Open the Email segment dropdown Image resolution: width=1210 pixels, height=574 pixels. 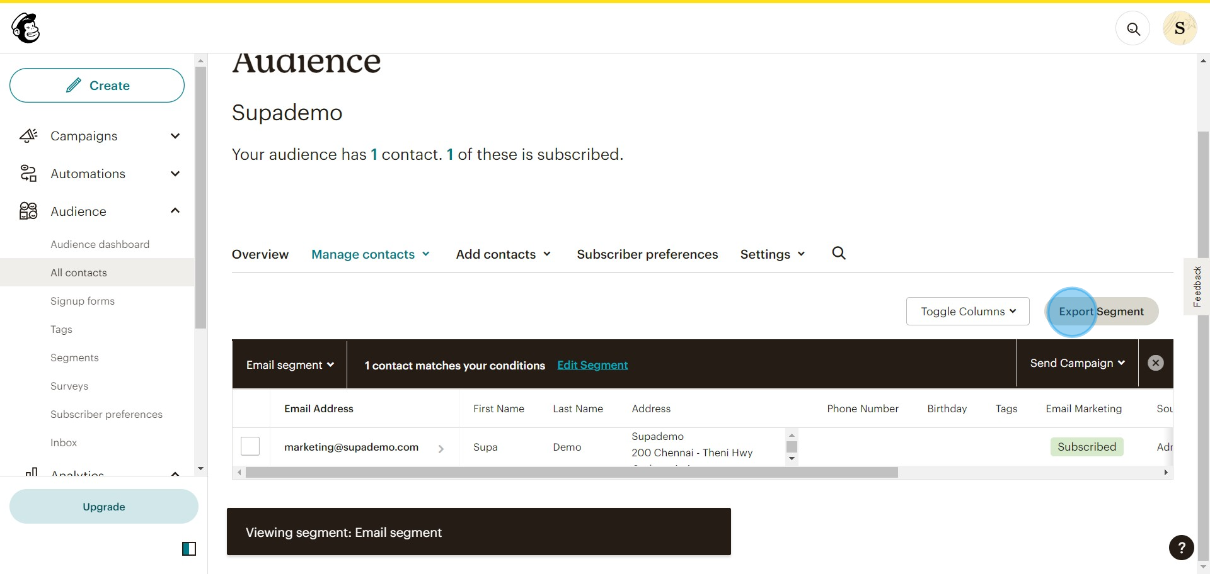[x=290, y=365]
